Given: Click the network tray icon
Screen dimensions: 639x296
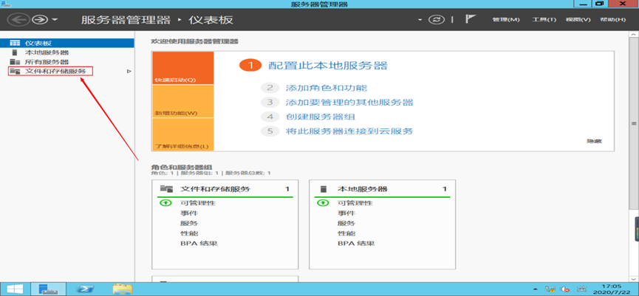Looking at the screenshot, I should click(x=551, y=289).
